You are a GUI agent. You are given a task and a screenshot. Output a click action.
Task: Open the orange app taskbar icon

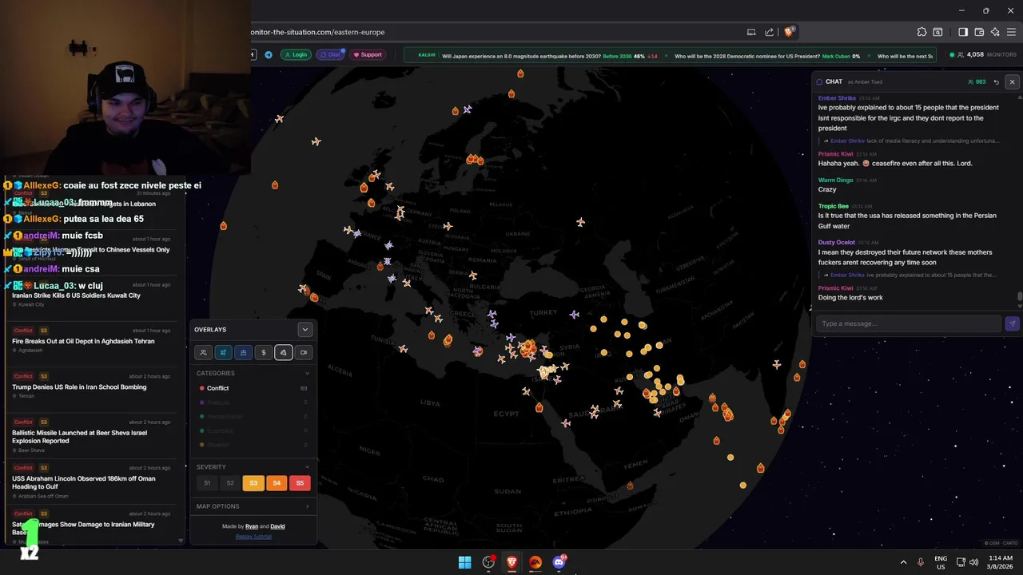pos(535,562)
